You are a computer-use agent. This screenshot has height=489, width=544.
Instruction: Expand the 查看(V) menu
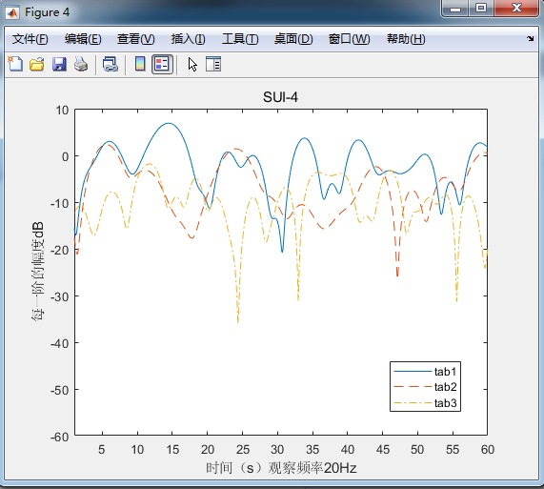[135, 39]
